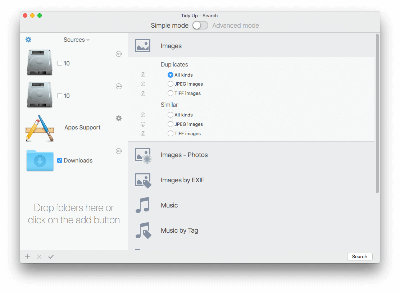Select the Downloads folder icon

click(40, 160)
